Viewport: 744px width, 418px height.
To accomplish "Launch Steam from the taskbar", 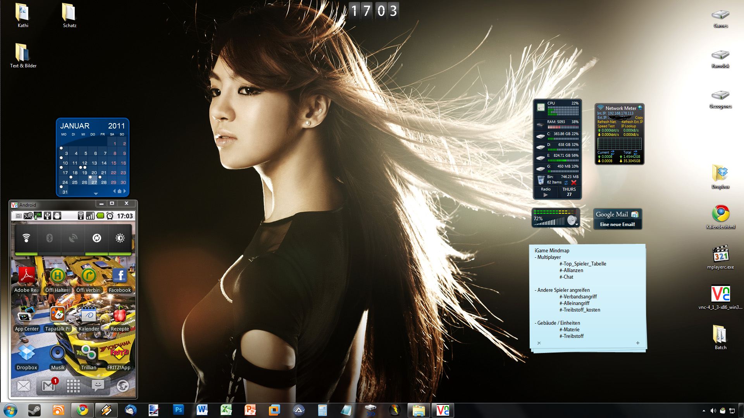I will pyautogui.click(x=34, y=410).
